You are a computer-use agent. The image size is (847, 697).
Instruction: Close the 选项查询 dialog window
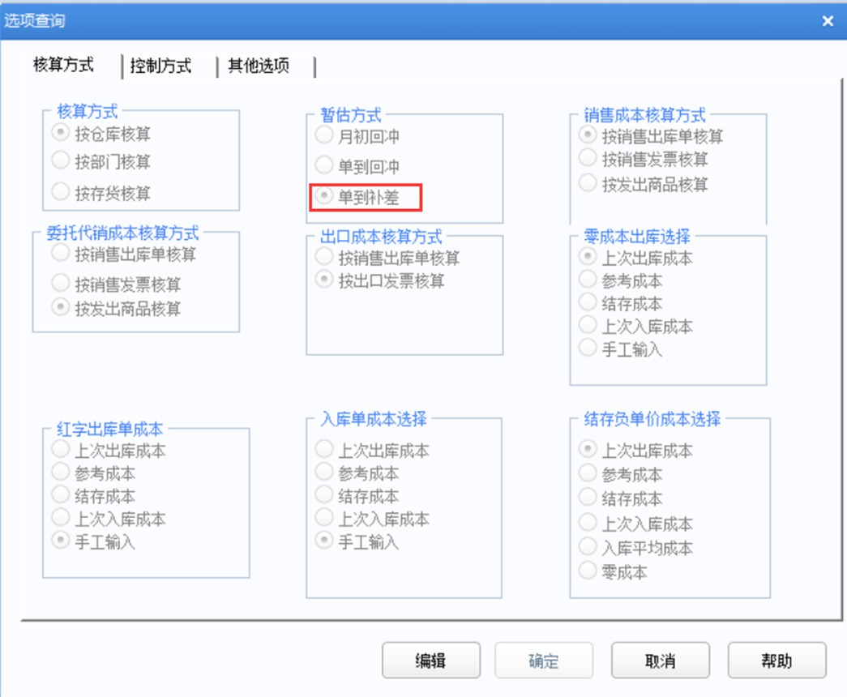[x=828, y=21]
